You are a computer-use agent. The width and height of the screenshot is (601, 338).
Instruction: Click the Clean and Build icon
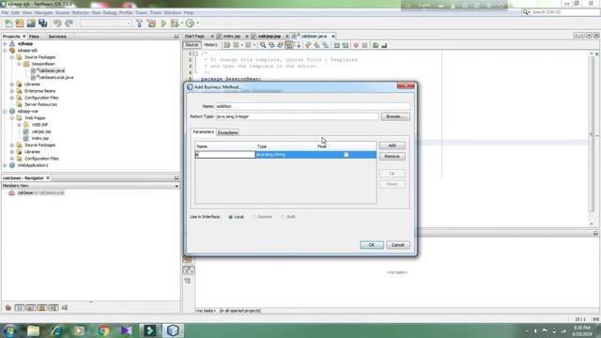[151, 23]
